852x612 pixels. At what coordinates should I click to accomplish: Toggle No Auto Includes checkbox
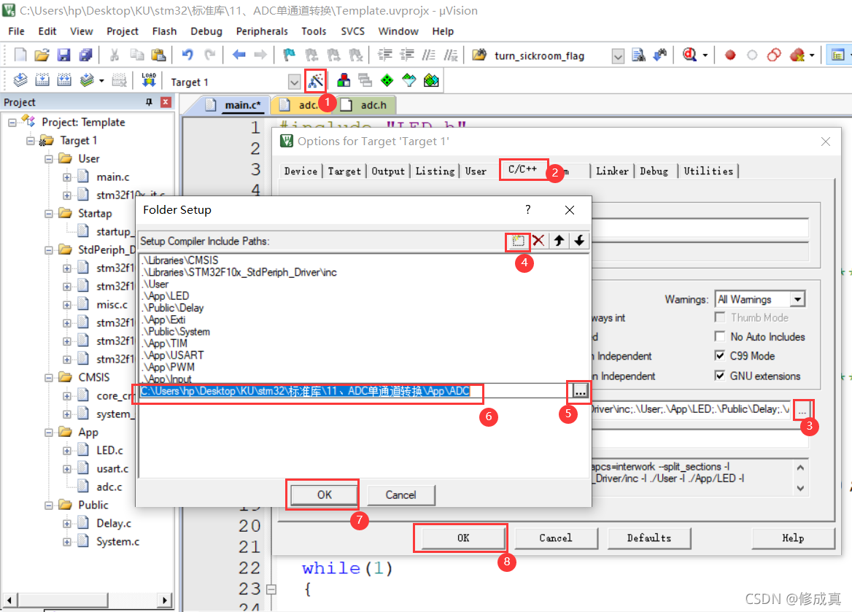(720, 336)
